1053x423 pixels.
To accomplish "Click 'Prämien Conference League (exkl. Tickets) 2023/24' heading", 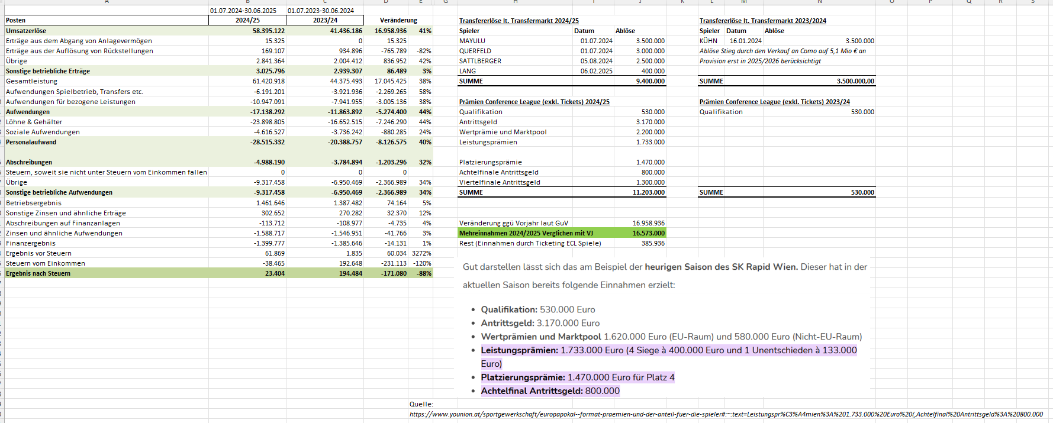I will point(774,102).
